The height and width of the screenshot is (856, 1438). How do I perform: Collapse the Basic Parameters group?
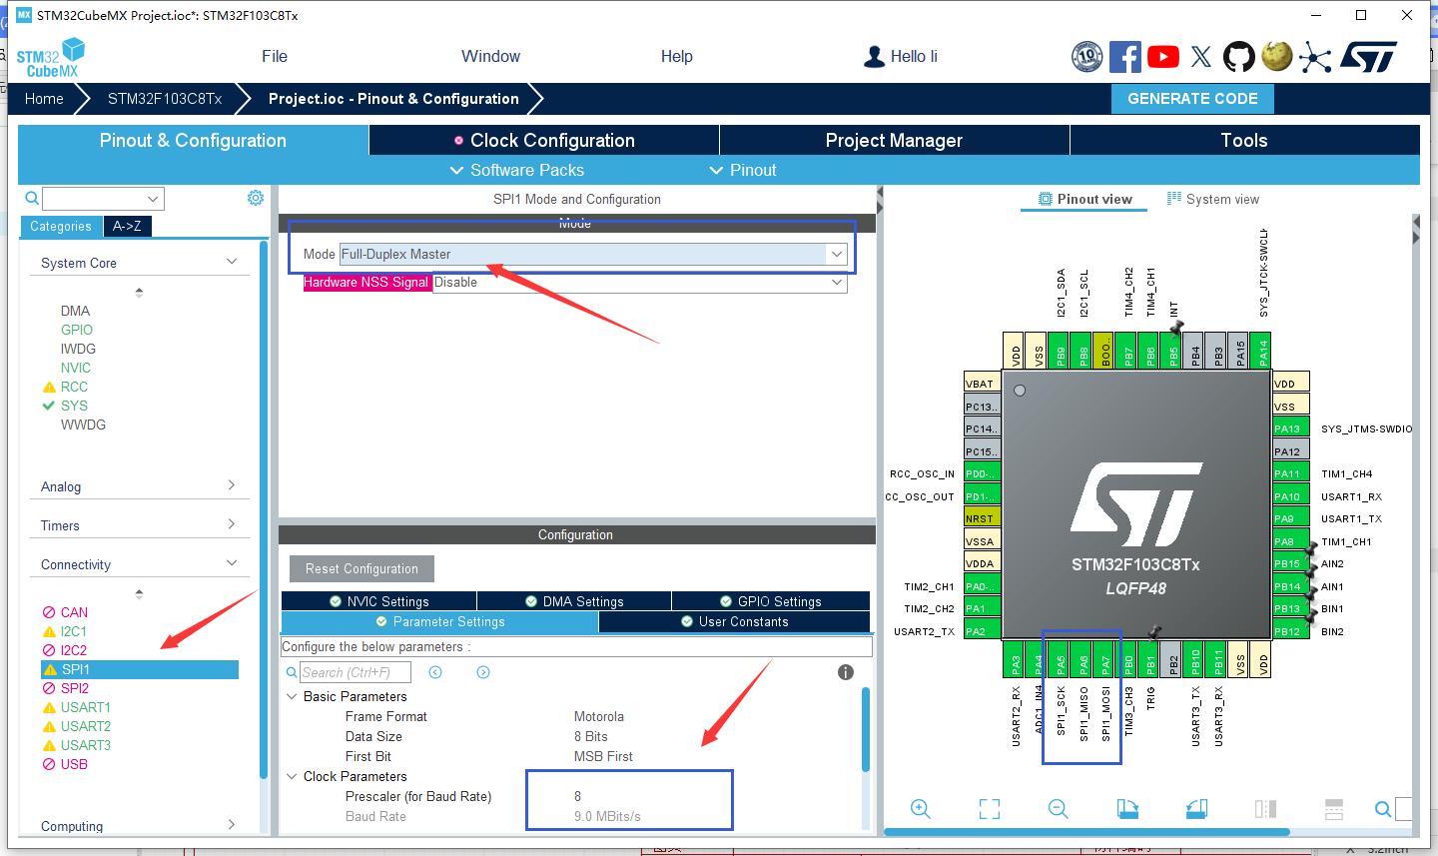point(292,696)
